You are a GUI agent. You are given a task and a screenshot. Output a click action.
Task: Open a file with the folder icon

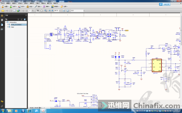(3, 11)
